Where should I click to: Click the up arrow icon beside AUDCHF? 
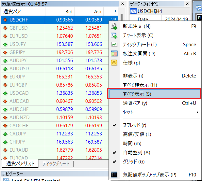tap(5, 109)
